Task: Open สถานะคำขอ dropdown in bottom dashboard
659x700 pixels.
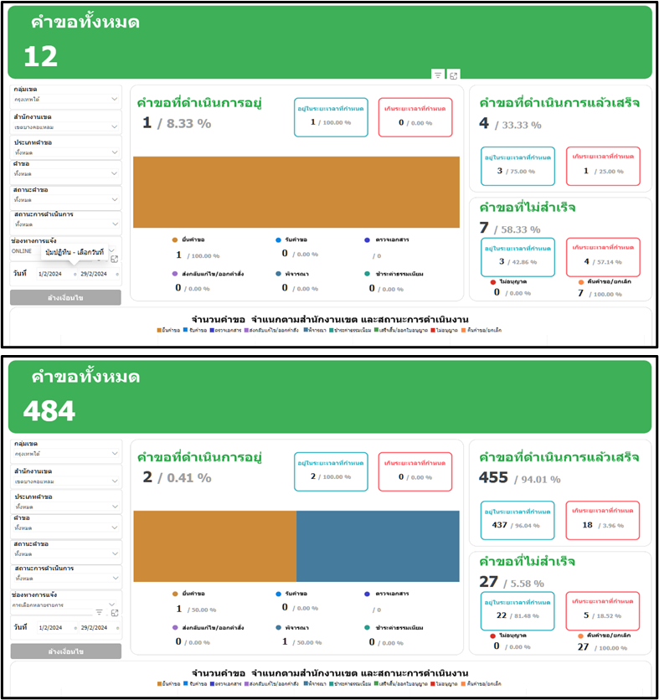Action: tap(115, 553)
